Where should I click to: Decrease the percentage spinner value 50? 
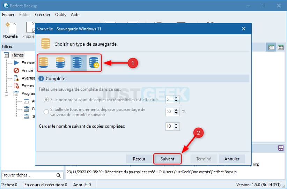[x=176, y=113]
